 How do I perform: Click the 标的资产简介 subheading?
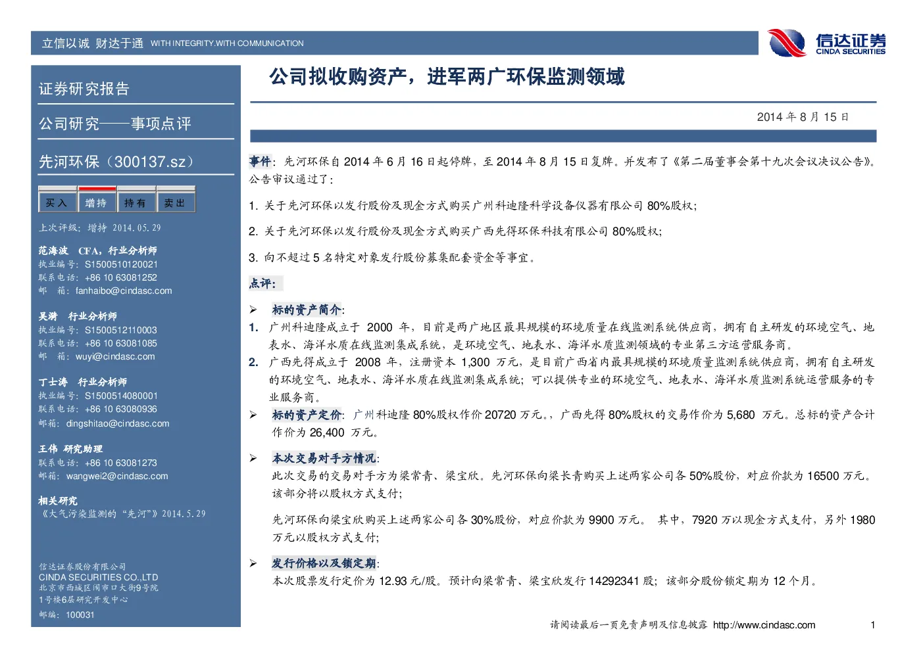pyautogui.click(x=307, y=310)
